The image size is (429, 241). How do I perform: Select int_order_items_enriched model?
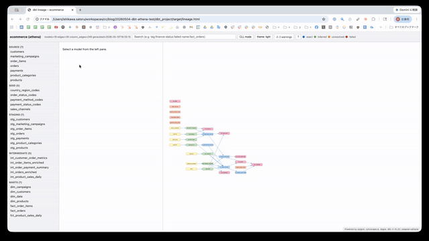27,163
